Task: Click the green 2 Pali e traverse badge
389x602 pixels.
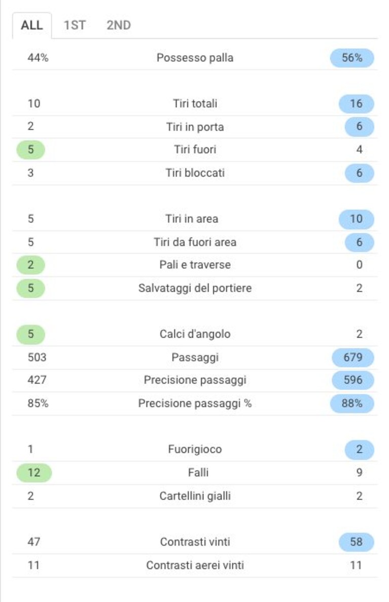Action: (31, 265)
